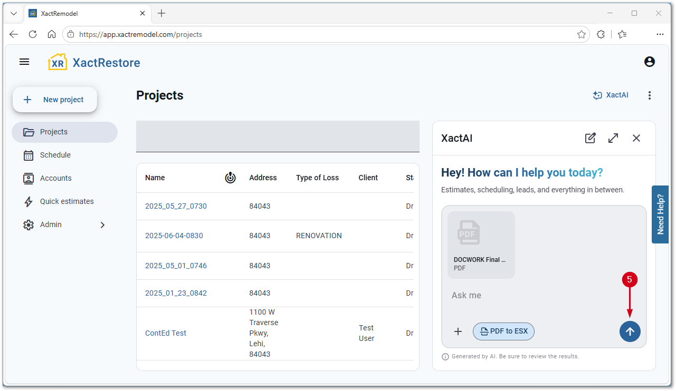Open project 2025_05_01_0746
Image resolution: width=676 pixels, height=391 pixels.
coord(176,266)
